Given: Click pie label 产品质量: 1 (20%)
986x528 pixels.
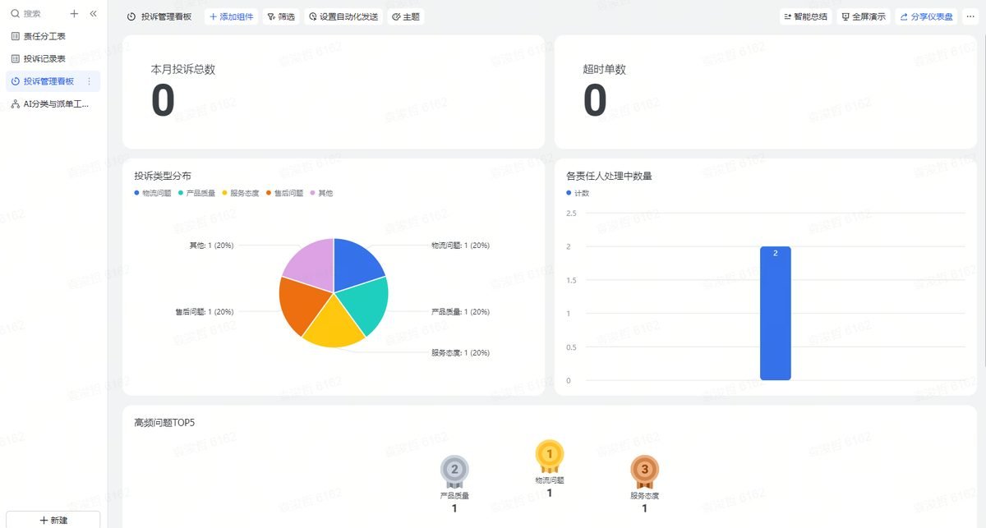Looking at the screenshot, I should coord(460,312).
